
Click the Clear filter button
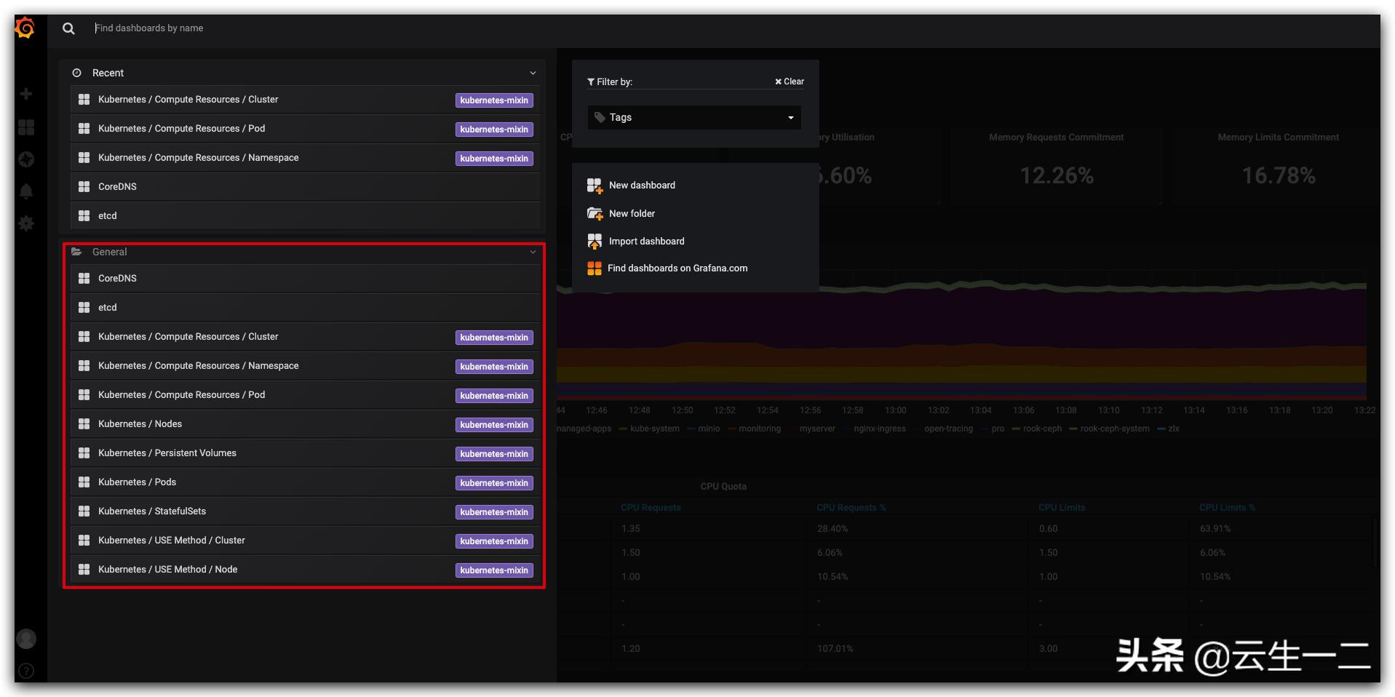[x=789, y=81]
